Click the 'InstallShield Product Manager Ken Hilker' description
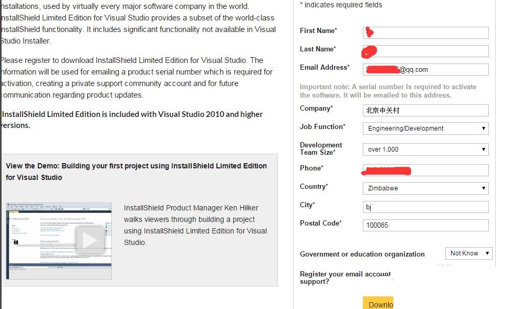Viewport: 511px width, 309px height. [x=195, y=225]
